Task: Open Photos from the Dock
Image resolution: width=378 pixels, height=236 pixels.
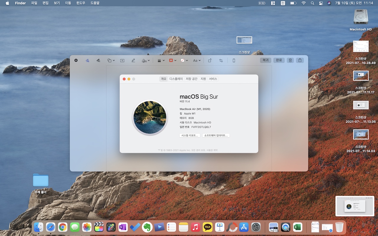Action: click(87, 227)
